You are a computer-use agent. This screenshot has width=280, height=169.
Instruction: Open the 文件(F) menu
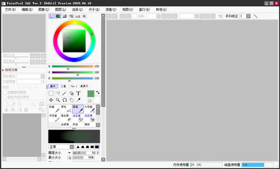click(x=10, y=10)
